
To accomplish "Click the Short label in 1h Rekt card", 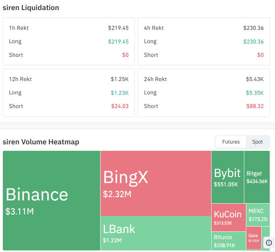I will point(16,55).
